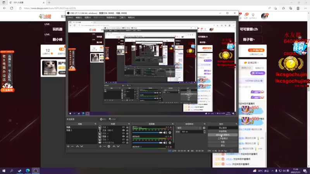Click the OBS Studio taskbar icon
The width and height of the screenshot is (310, 174).
(x=36, y=171)
